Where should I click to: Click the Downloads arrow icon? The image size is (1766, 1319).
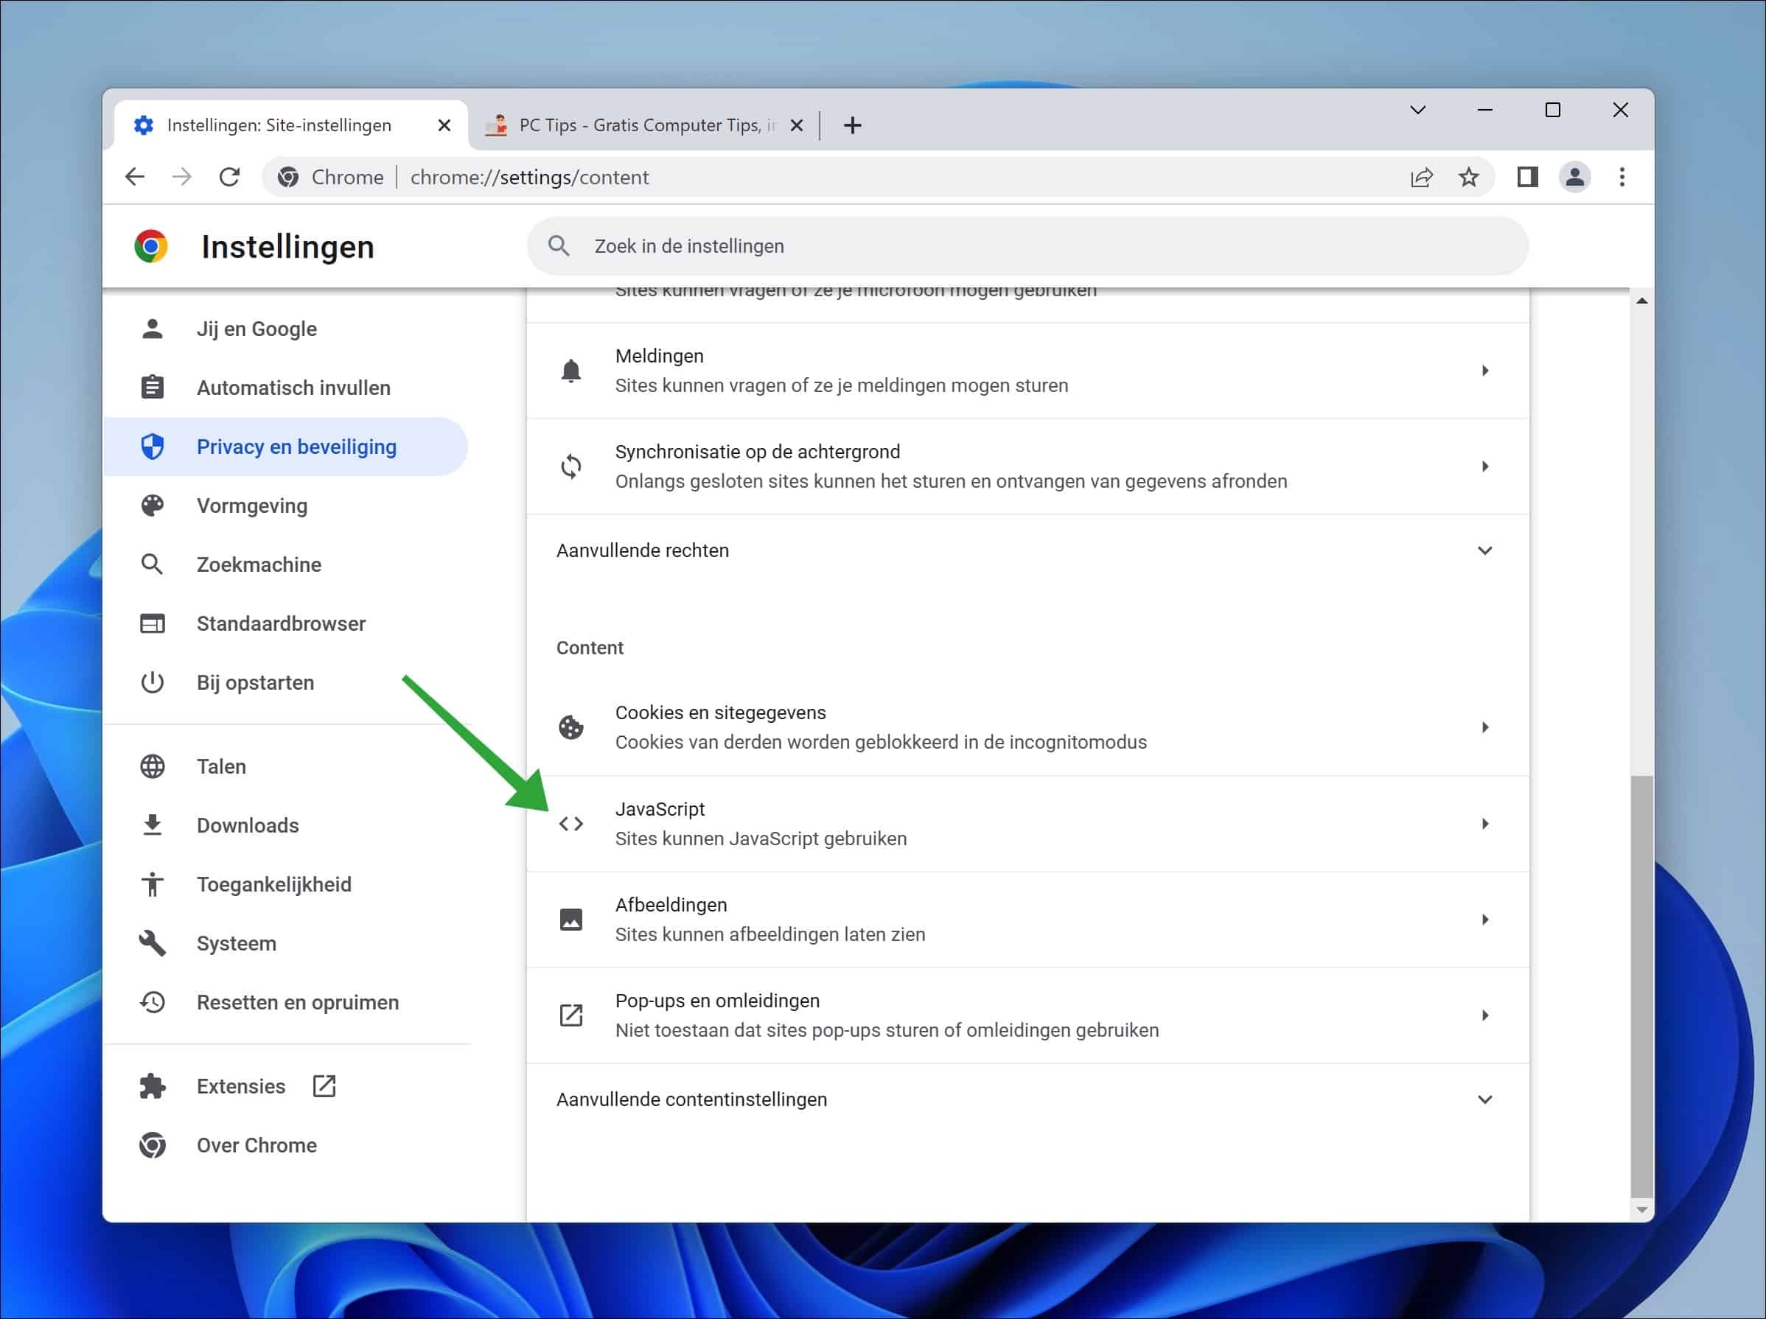click(x=153, y=825)
